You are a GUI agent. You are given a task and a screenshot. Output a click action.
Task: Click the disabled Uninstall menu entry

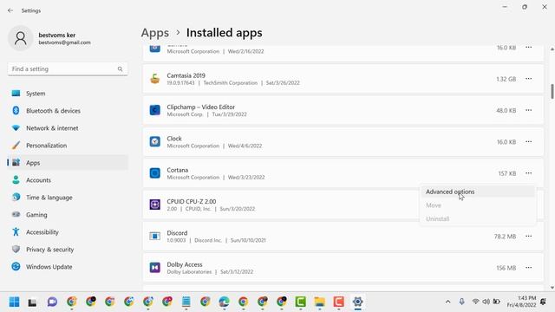[478, 218]
